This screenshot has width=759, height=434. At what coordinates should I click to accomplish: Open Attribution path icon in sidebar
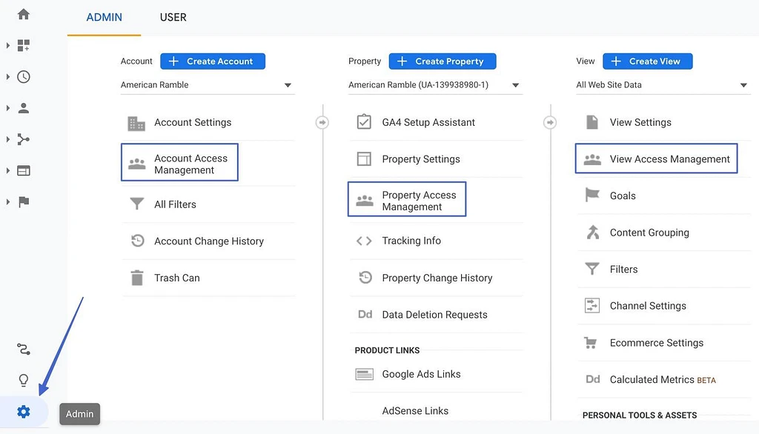23,349
